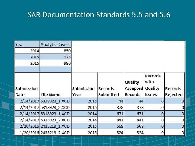This screenshot has width=195, height=146.
Task: Click file name 5318923_1.XCD in the 44-records row
Action: (x=56, y=101)
